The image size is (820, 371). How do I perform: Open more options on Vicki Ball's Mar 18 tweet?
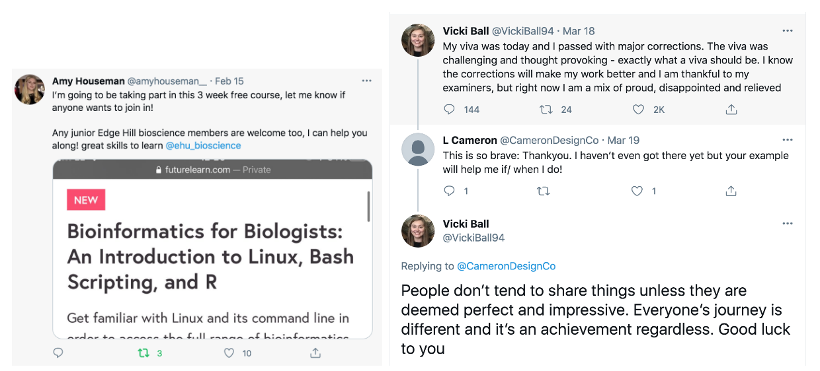787,31
